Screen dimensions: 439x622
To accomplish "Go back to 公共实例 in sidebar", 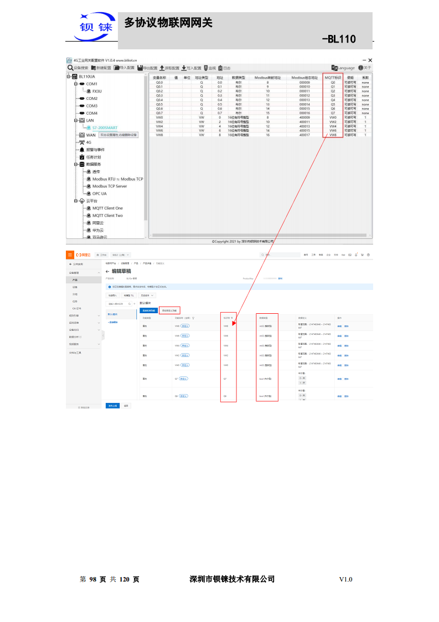I will tap(76, 264).
